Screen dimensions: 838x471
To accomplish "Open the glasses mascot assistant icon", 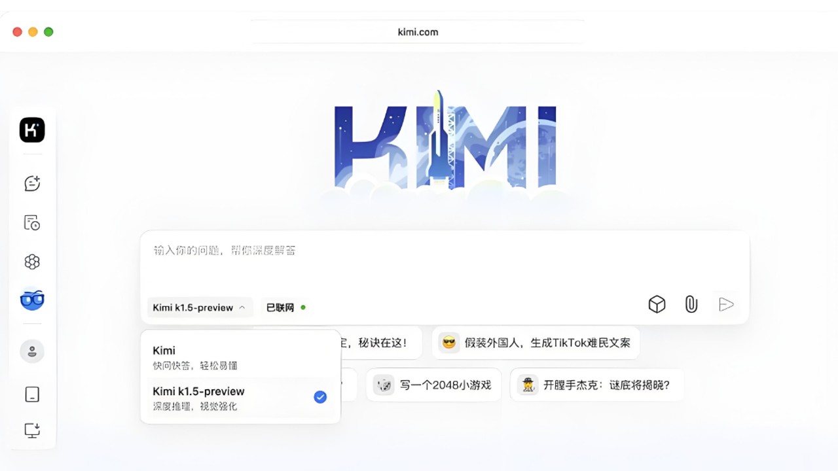I will coord(32,300).
